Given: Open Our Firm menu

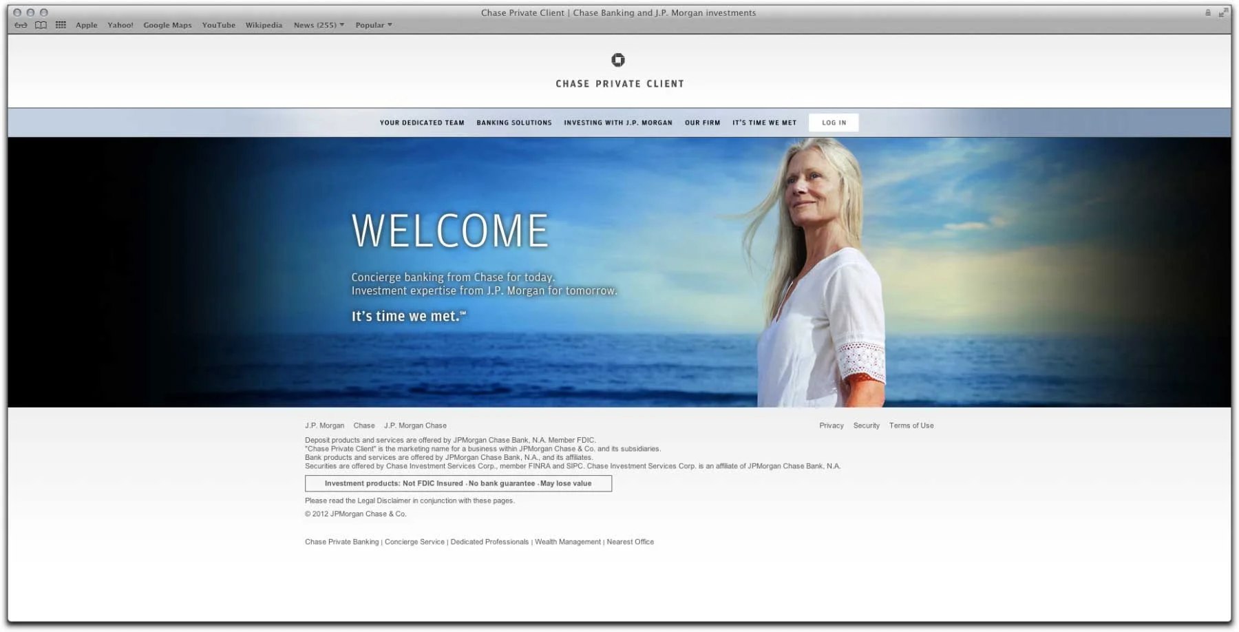Looking at the screenshot, I should [x=702, y=123].
